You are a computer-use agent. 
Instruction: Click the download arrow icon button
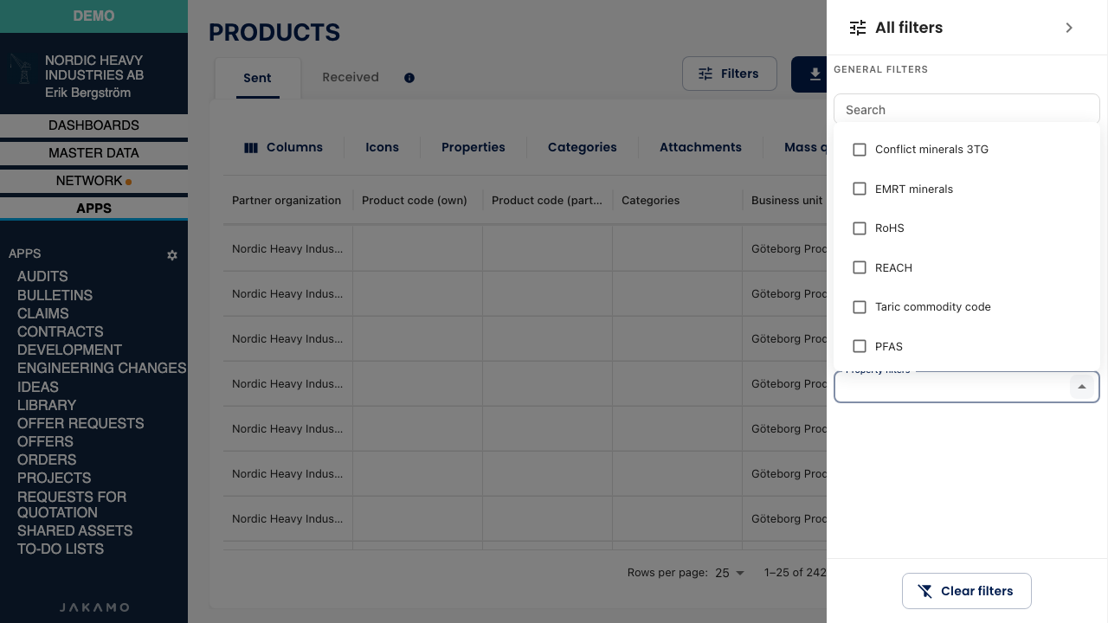[x=815, y=74]
